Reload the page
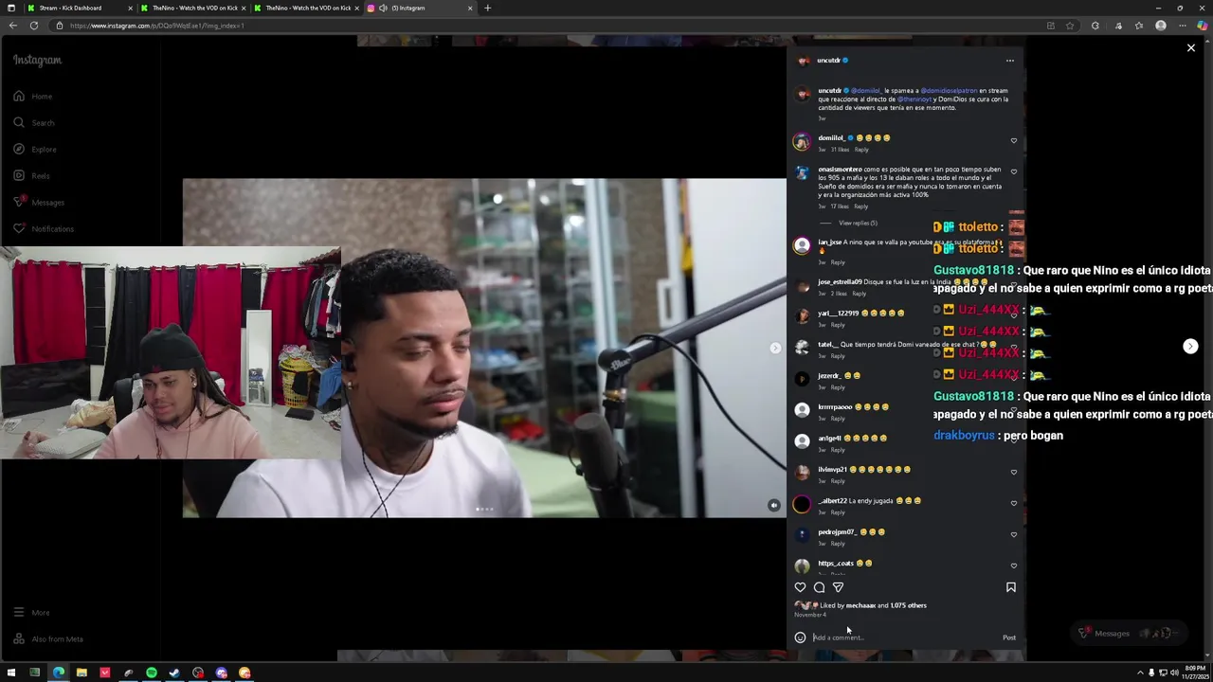Image resolution: width=1213 pixels, height=682 pixels. pos(34,26)
